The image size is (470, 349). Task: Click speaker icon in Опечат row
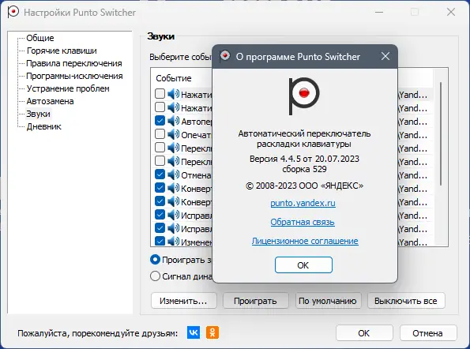tap(174, 134)
